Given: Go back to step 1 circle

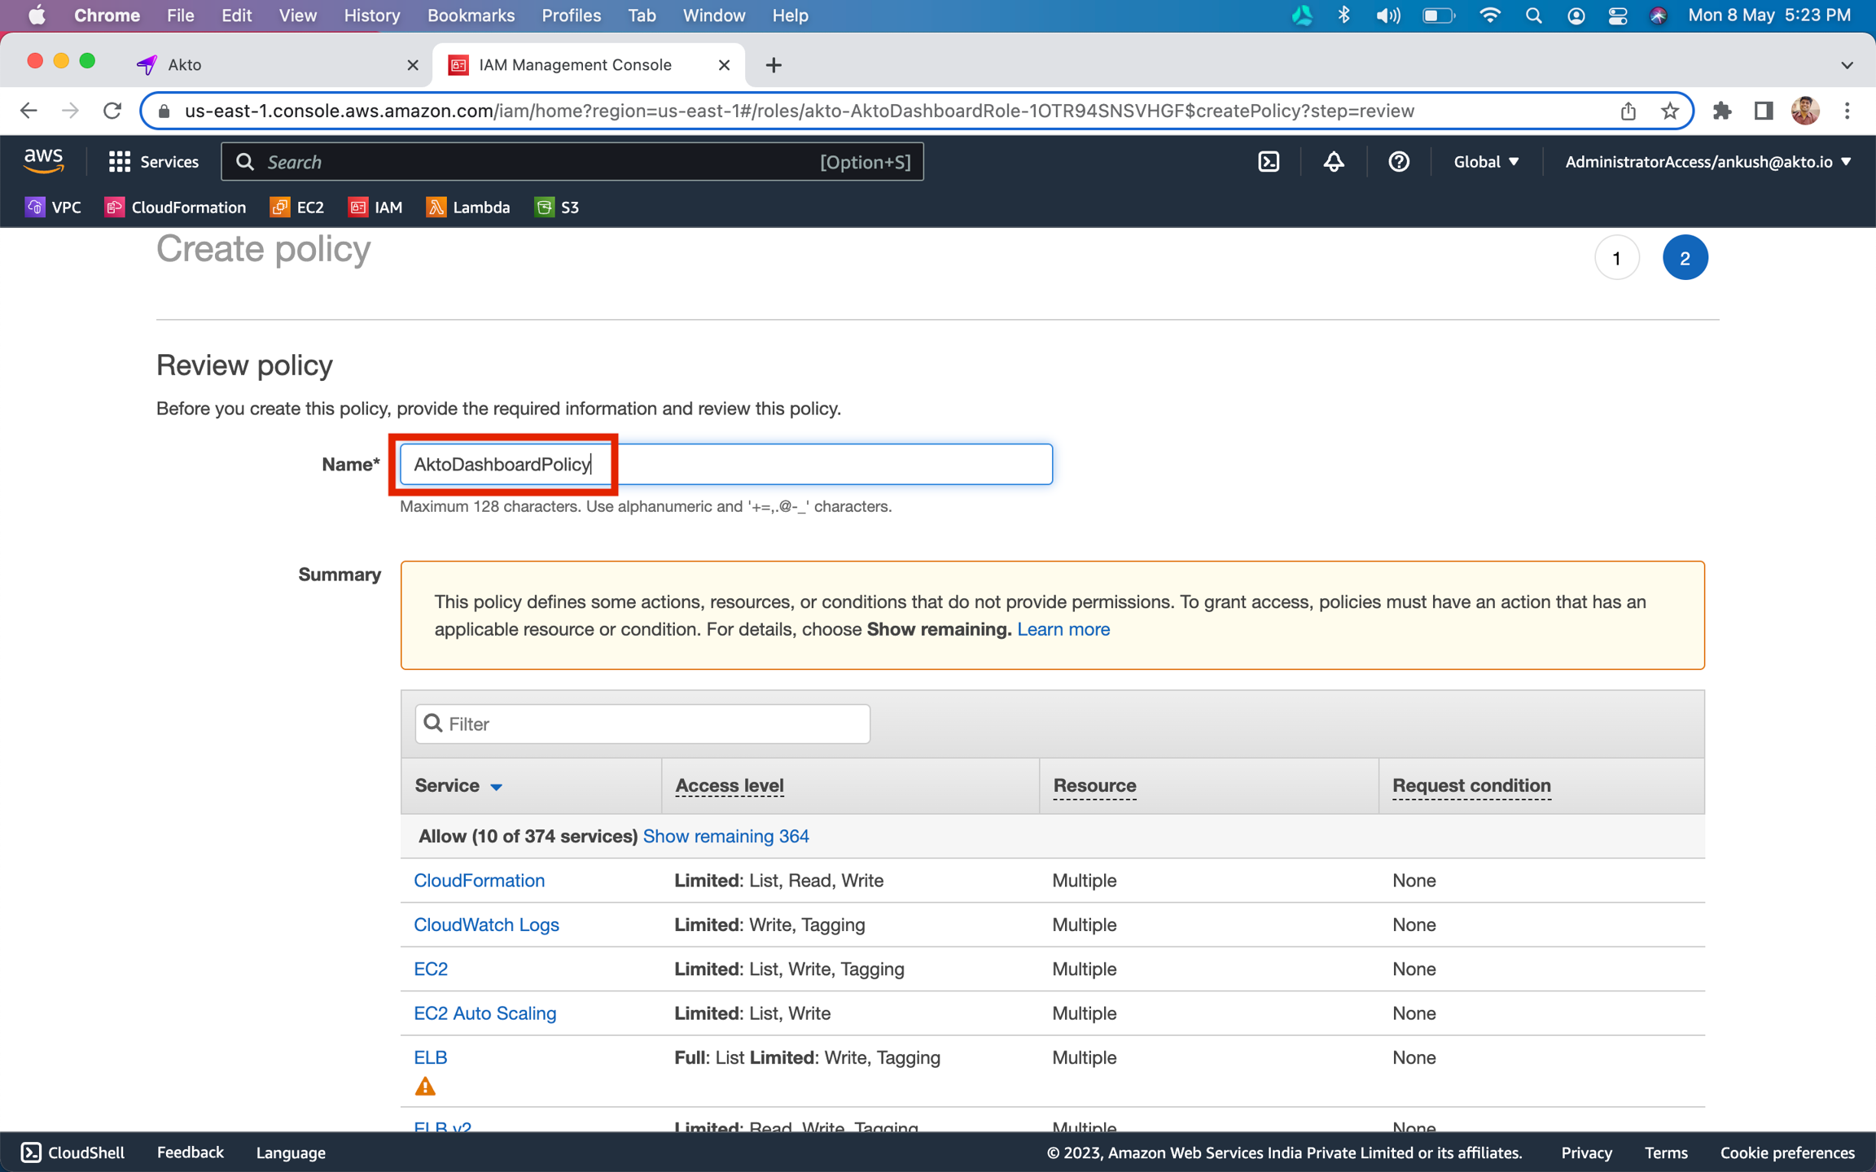Looking at the screenshot, I should coord(1615,258).
